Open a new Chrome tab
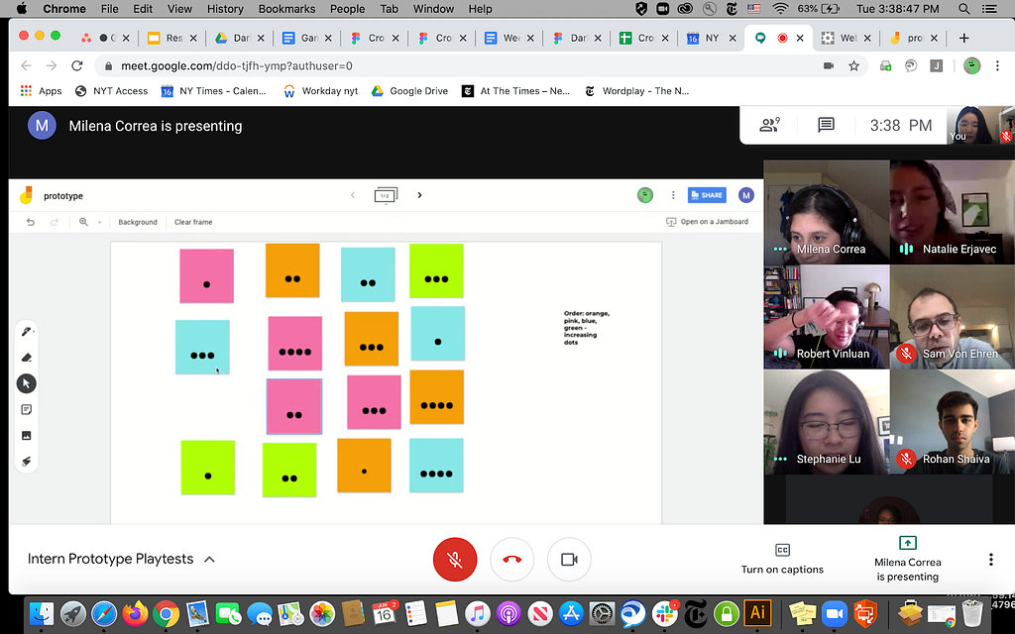This screenshot has height=634, width=1015. click(963, 38)
